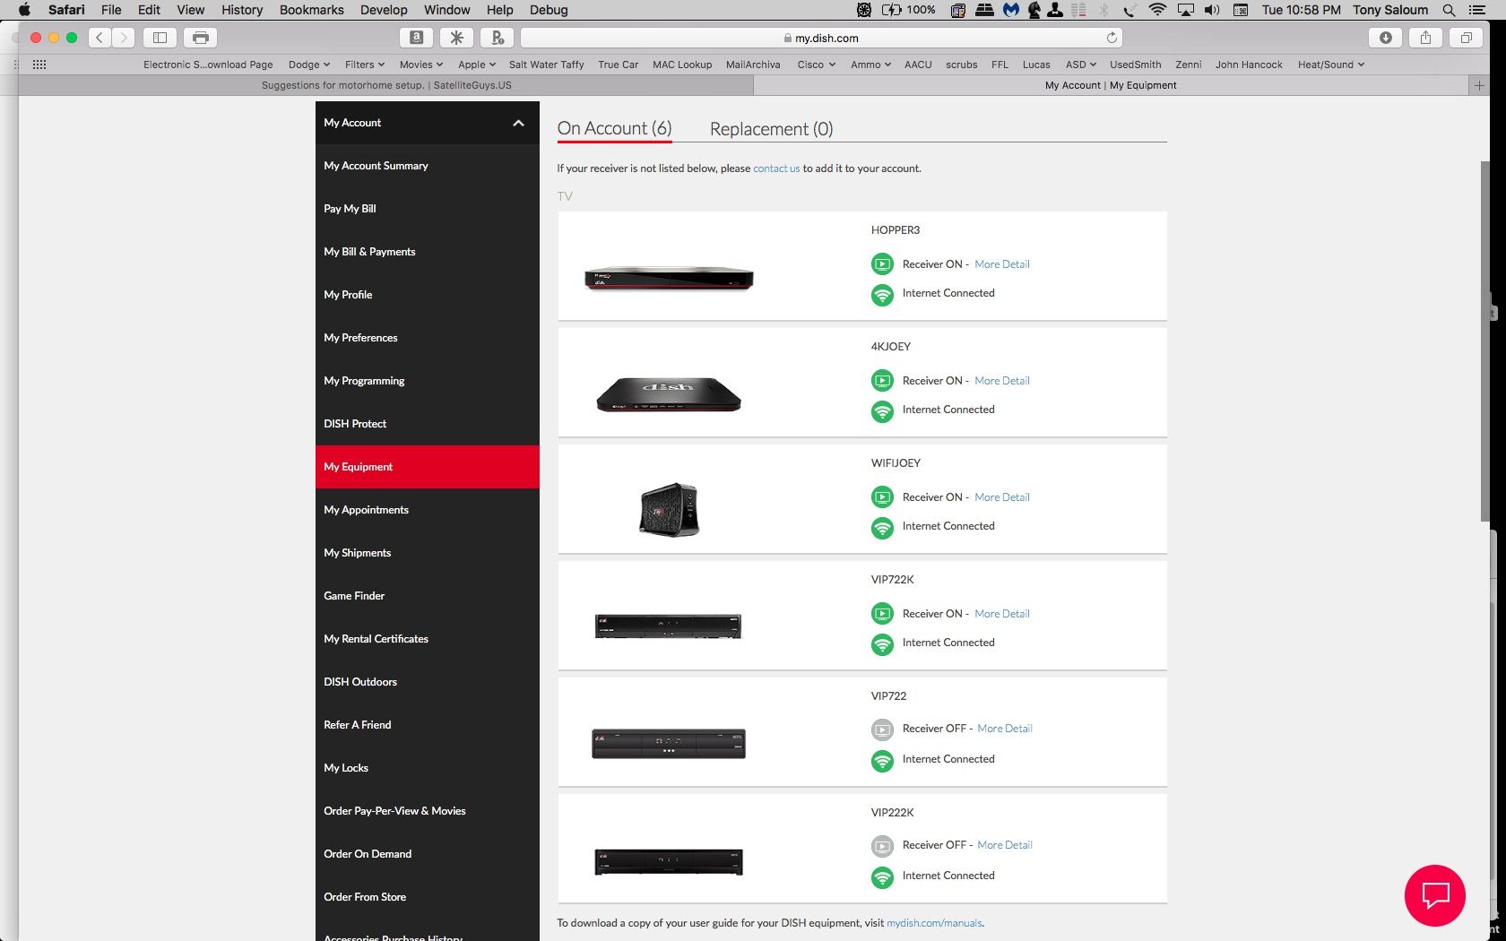1506x941 pixels.
Task: Open the Bookmarks menu
Action: 311,10
